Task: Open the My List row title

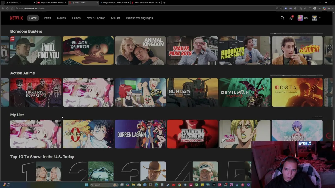Action: [17, 115]
